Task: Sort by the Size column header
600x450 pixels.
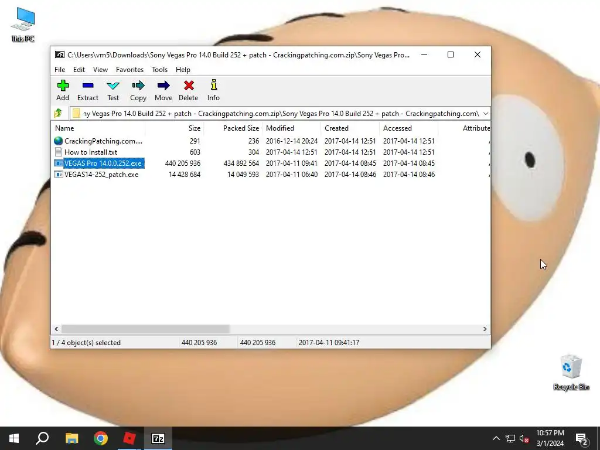Action: 175,128
